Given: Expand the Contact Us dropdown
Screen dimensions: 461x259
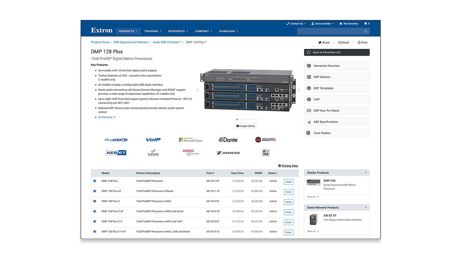Looking at the screenshot, I should point(296,23).
